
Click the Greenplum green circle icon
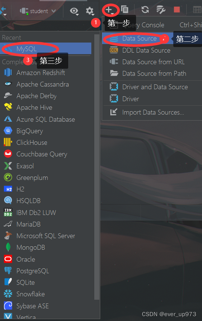click(8, 177)
